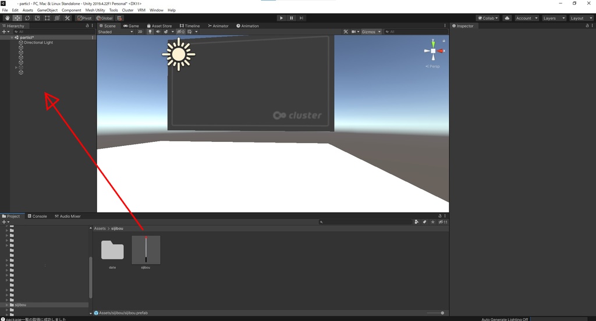
Task: Click the Pause button
Action: tap(292, 18)
